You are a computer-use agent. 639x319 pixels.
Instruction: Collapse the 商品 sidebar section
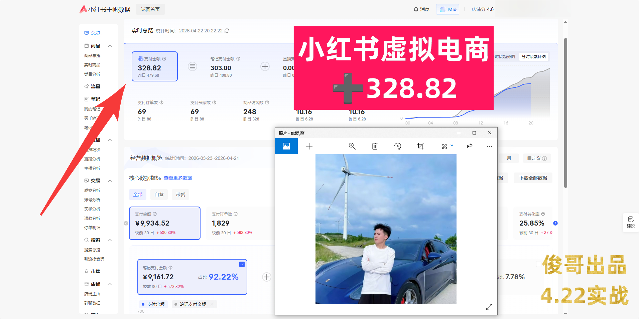(110, 46)
